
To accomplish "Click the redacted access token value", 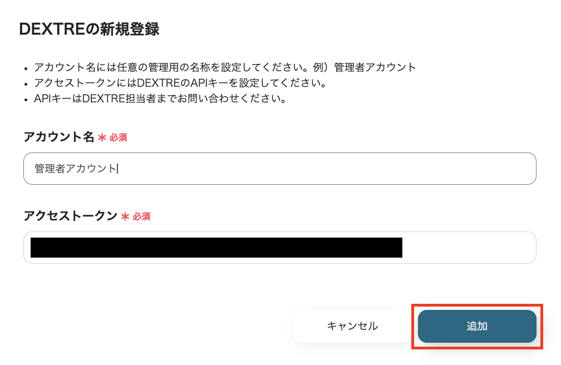I will coord(217,248).
